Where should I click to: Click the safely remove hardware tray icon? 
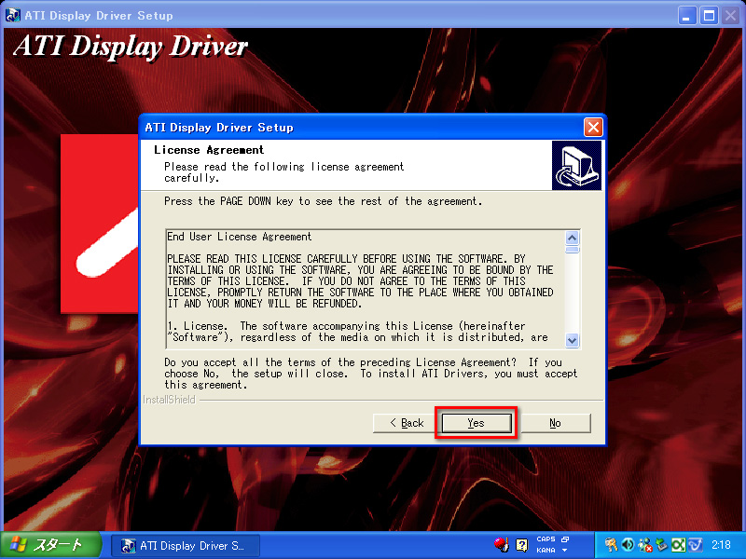tap(662, 545)
